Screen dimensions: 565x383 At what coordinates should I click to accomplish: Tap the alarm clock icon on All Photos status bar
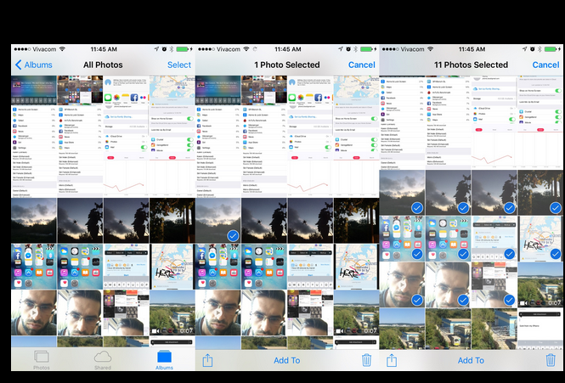[164, 49]
